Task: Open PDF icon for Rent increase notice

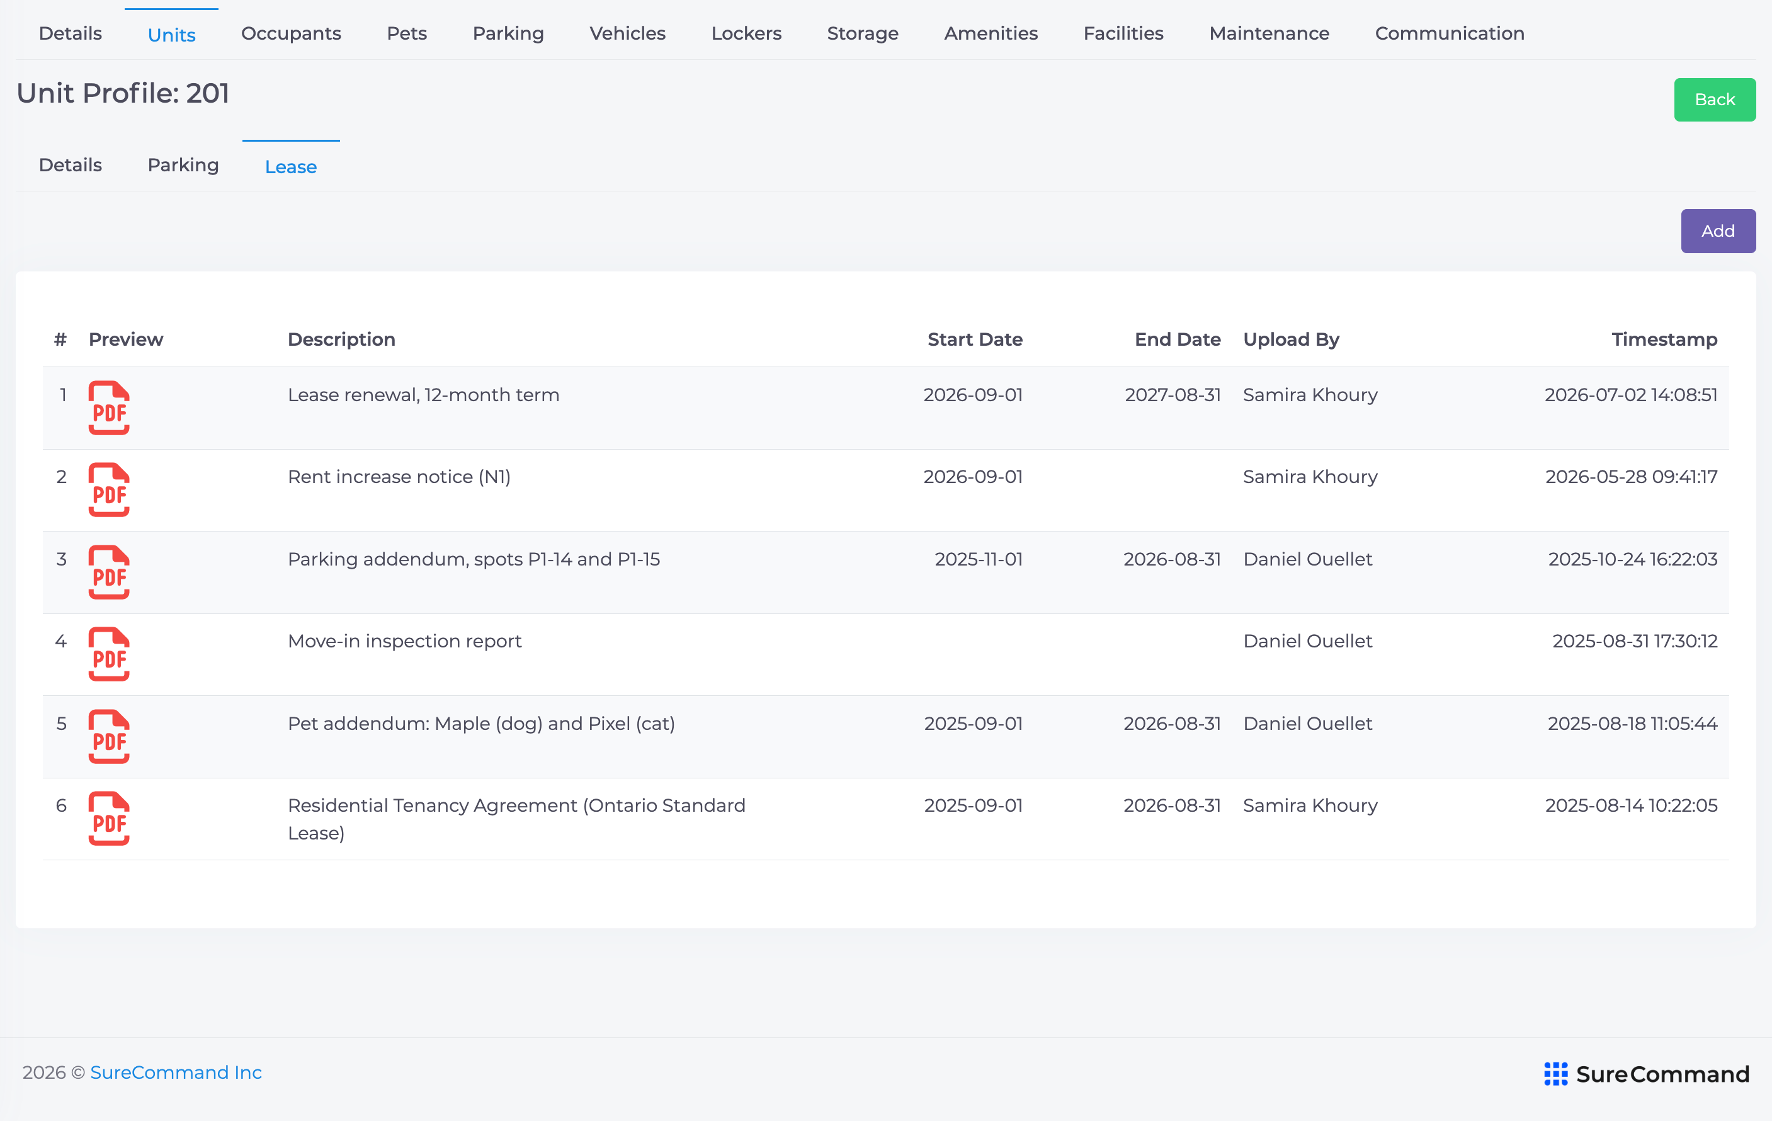Action: 109,489
